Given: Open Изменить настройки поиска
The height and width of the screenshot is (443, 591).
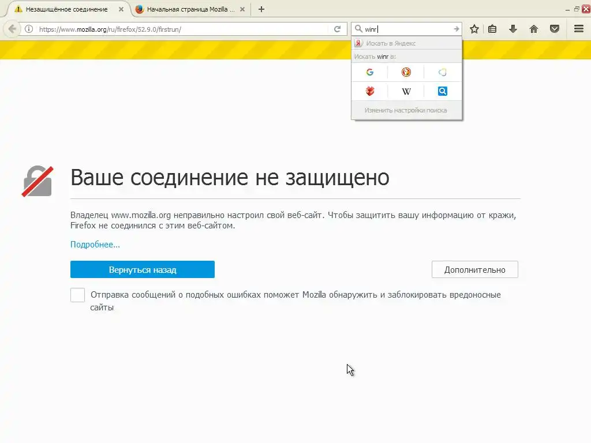Looking at the screenshot, I should point(406,110).
